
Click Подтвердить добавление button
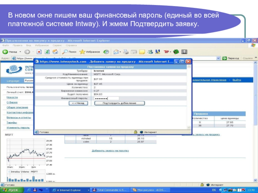(x=119, y=103)
